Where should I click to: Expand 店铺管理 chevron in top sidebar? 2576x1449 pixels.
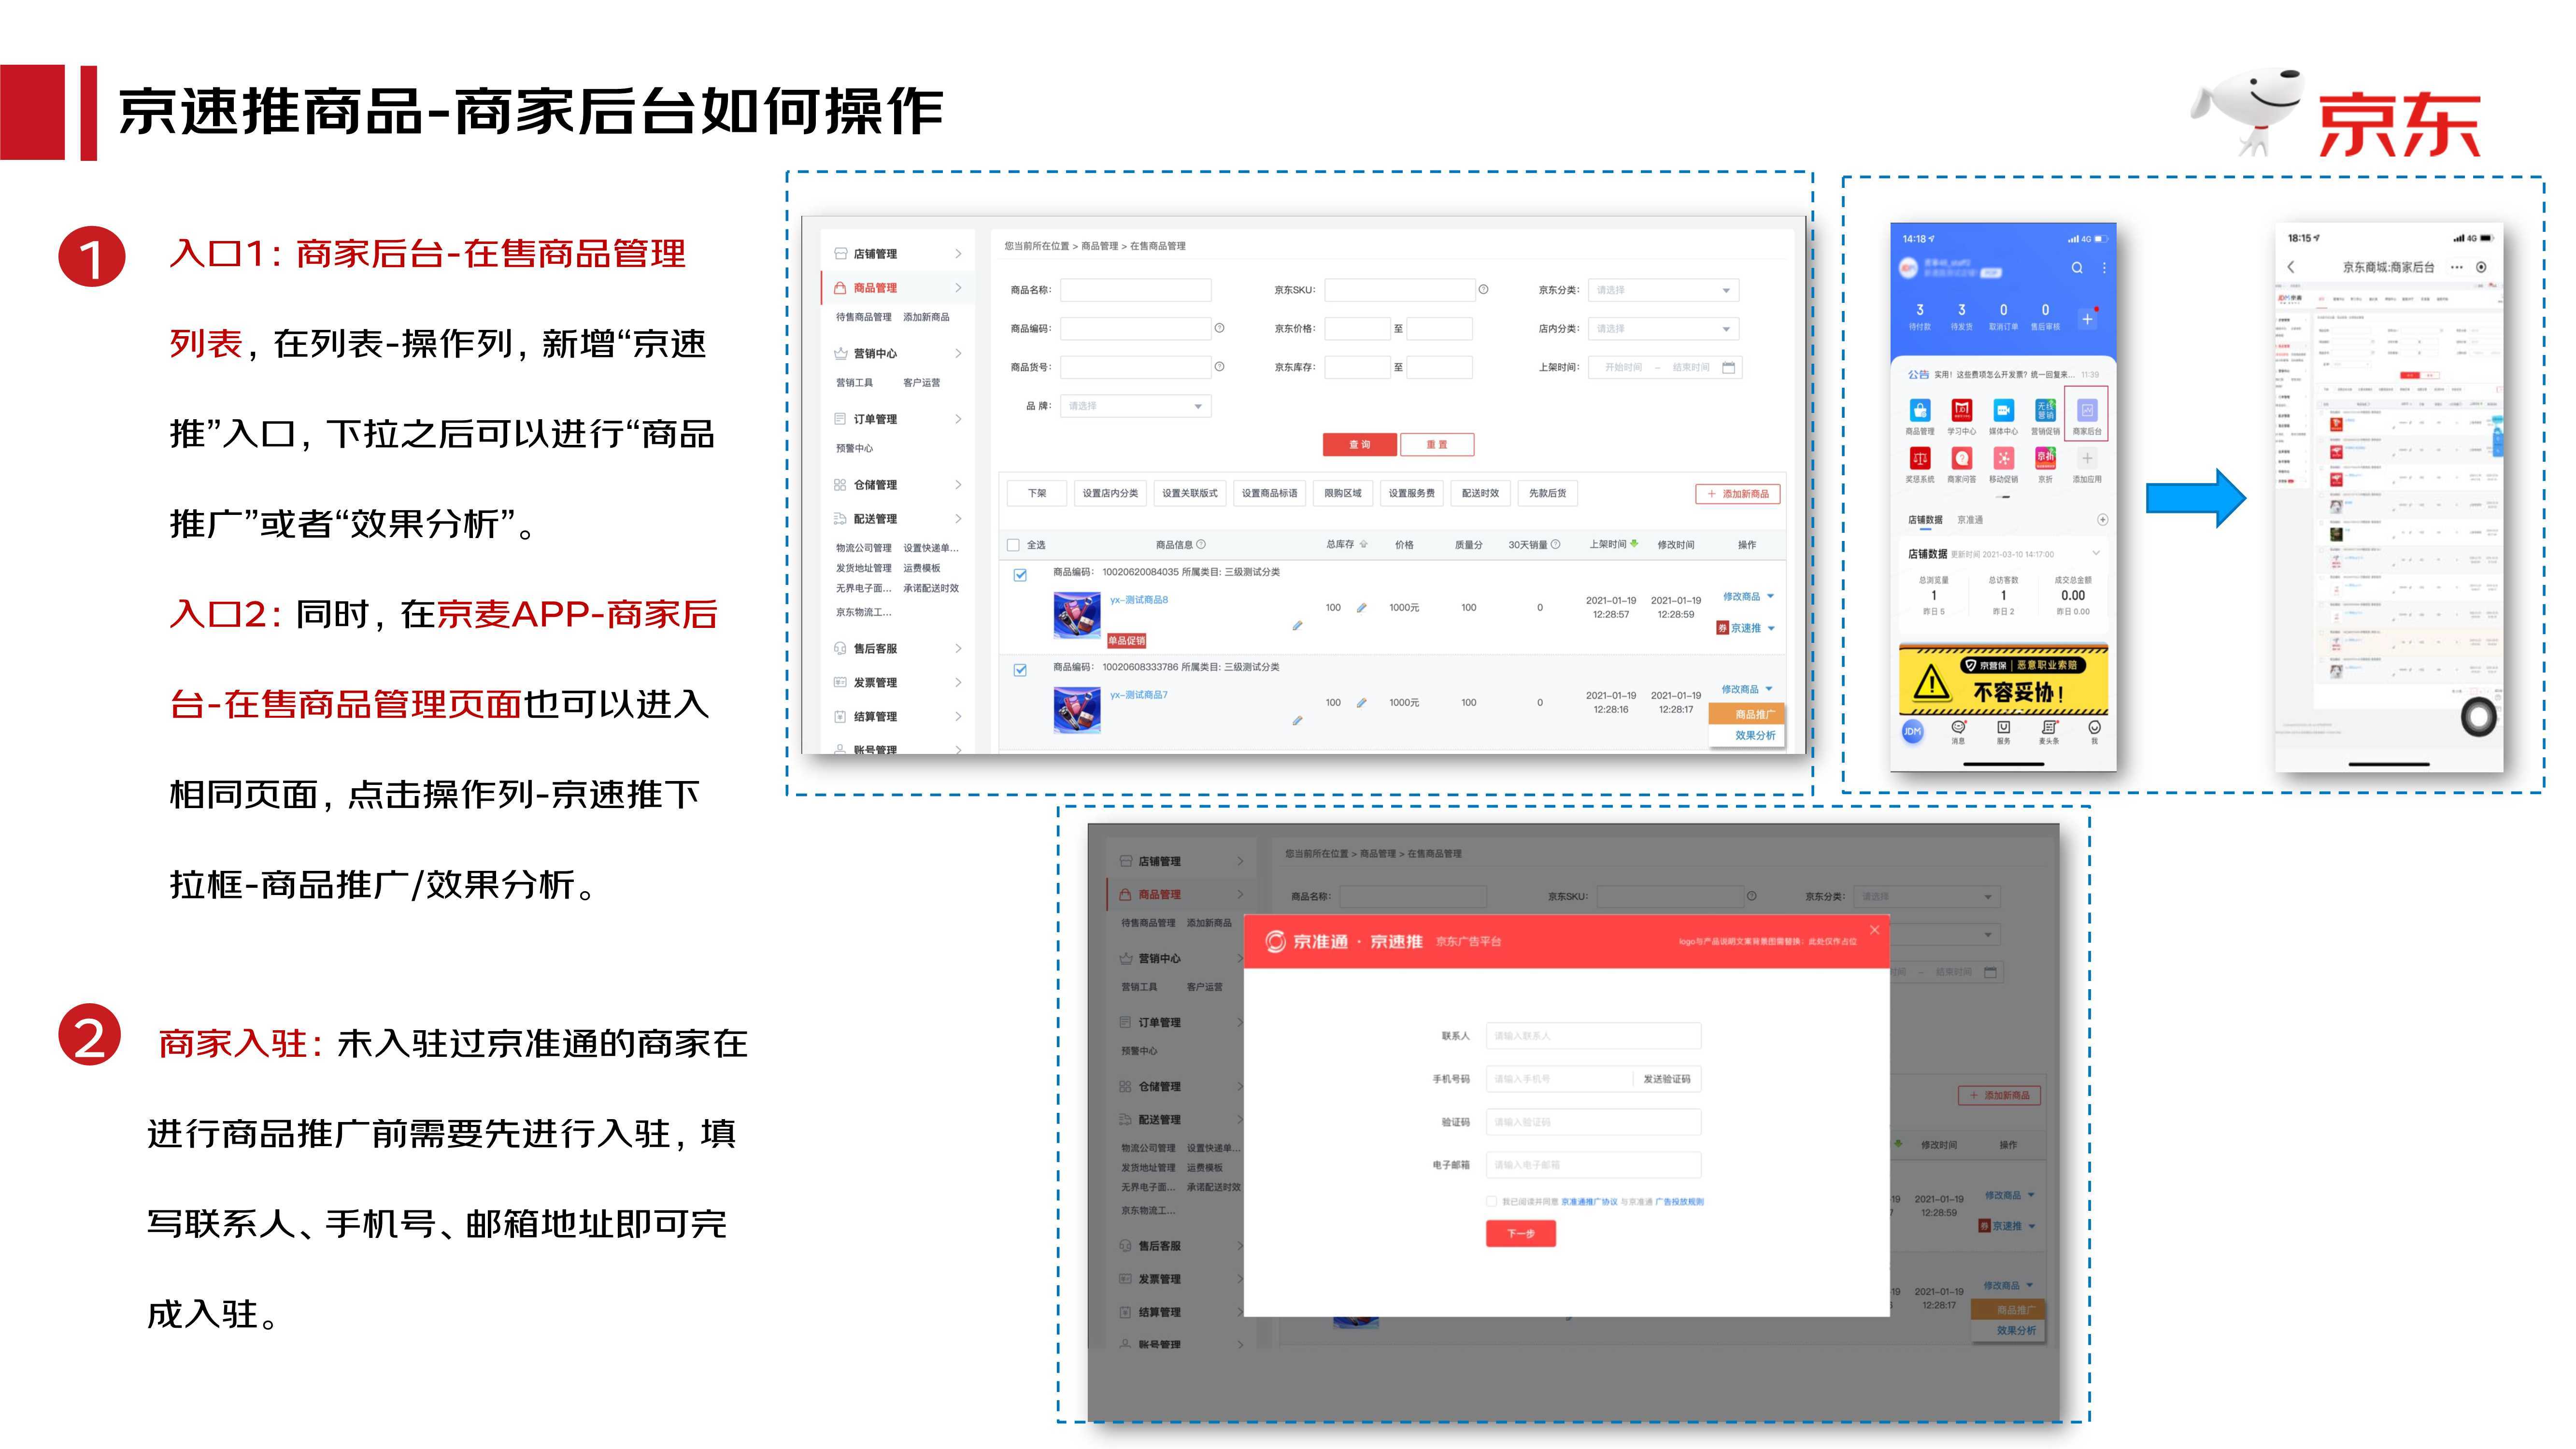(958, 254)
